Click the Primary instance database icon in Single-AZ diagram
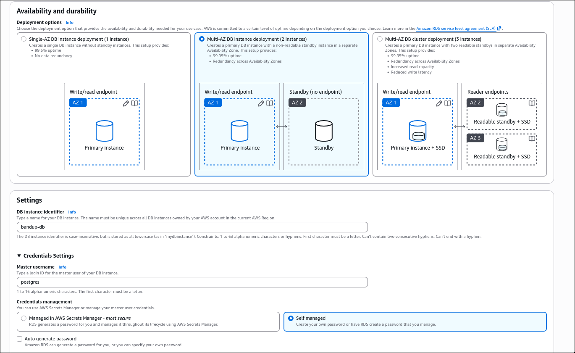Screen dimensions: 575x353 click(x=104, y=131)
